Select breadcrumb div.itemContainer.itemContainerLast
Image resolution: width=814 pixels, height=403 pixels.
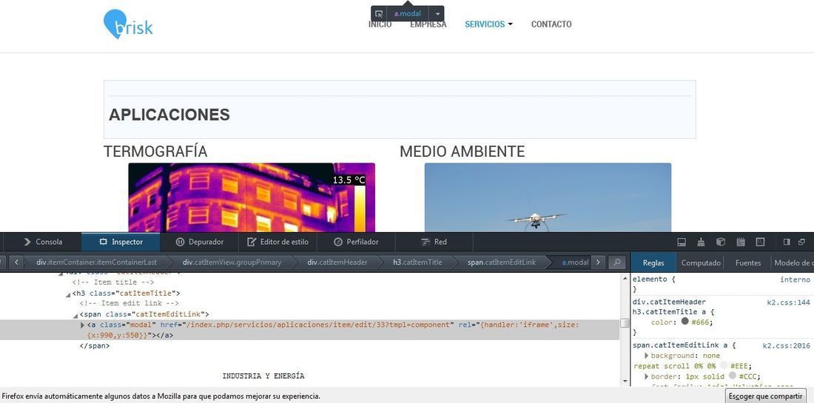(96, 263)
